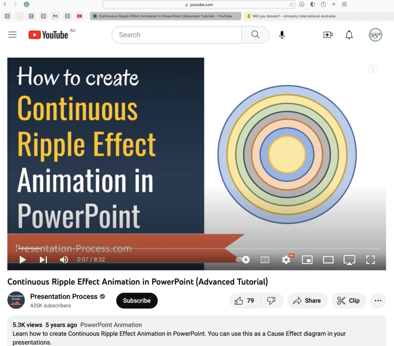Viewport: 394px width, 346px height.
Task: Open video settings gear menu
Action: pos(286,260)
